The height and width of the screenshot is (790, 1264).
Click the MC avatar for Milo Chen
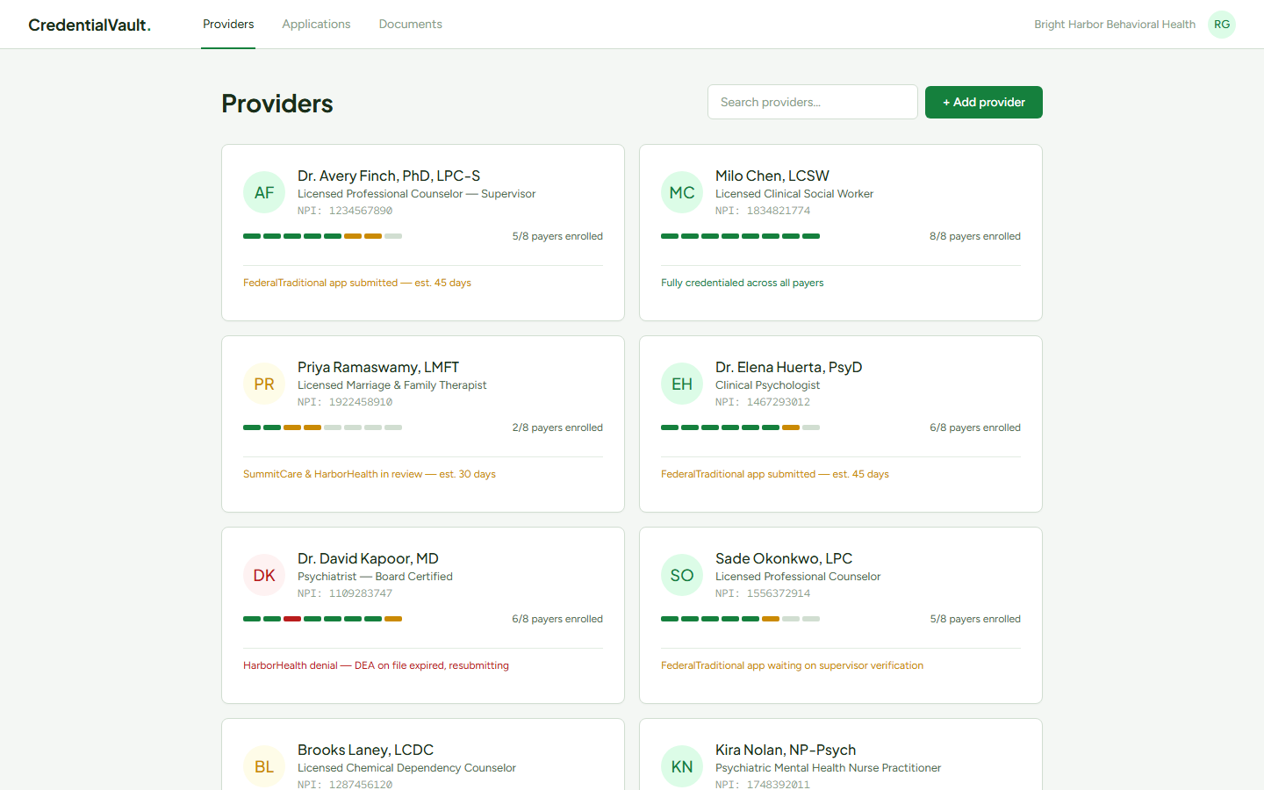pyautogui.click(x=682, y=192)
